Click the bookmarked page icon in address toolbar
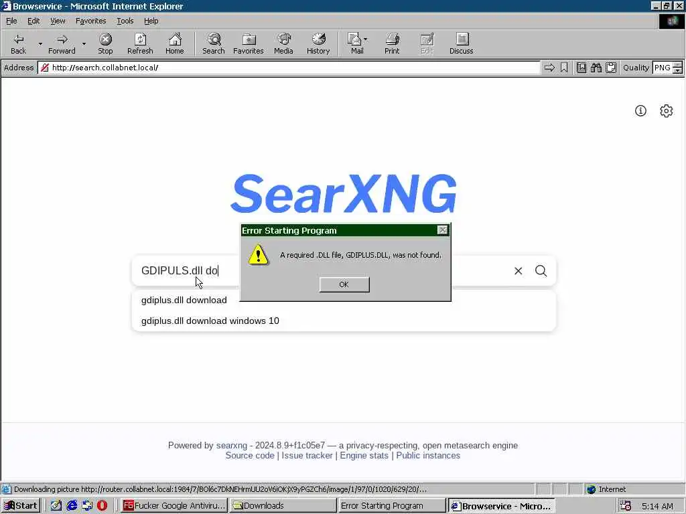The width and height of the screenshot is (686, 514). (581, 68)
